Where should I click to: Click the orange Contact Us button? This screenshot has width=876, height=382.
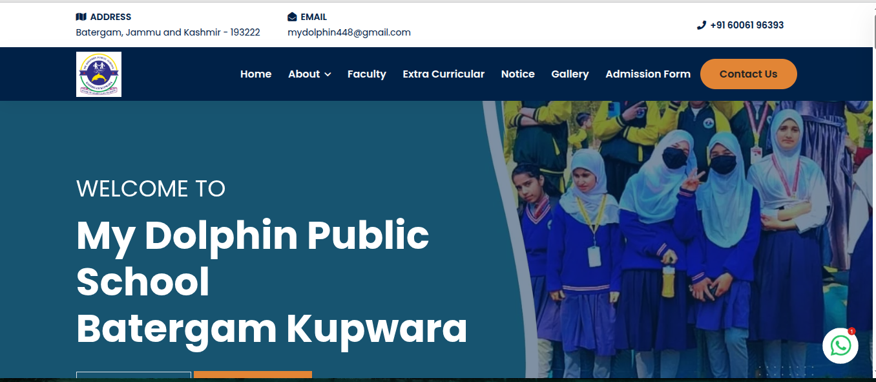point(748,74)
